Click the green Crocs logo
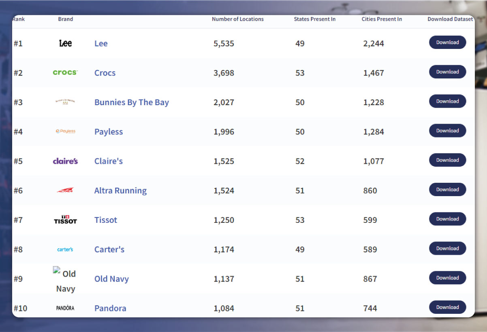This screenshot has width=487, height=332. point(65,72)
